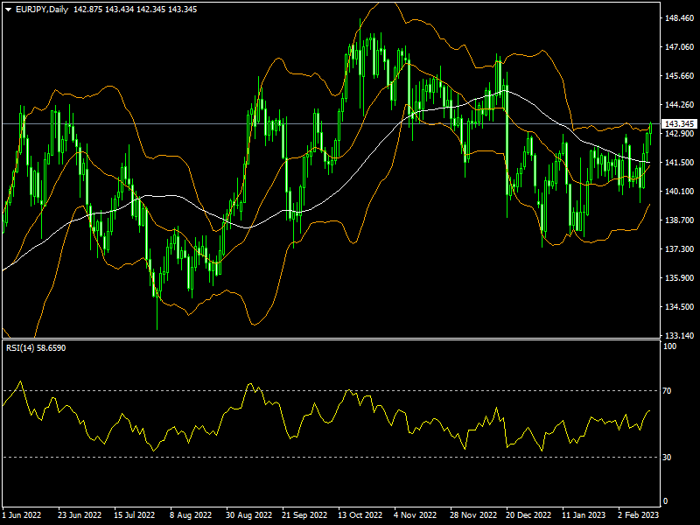Viewport: 700px width, 525px height.
Task: Click the date label 21 Sep 2022
Action: click(x=304, y=514)
